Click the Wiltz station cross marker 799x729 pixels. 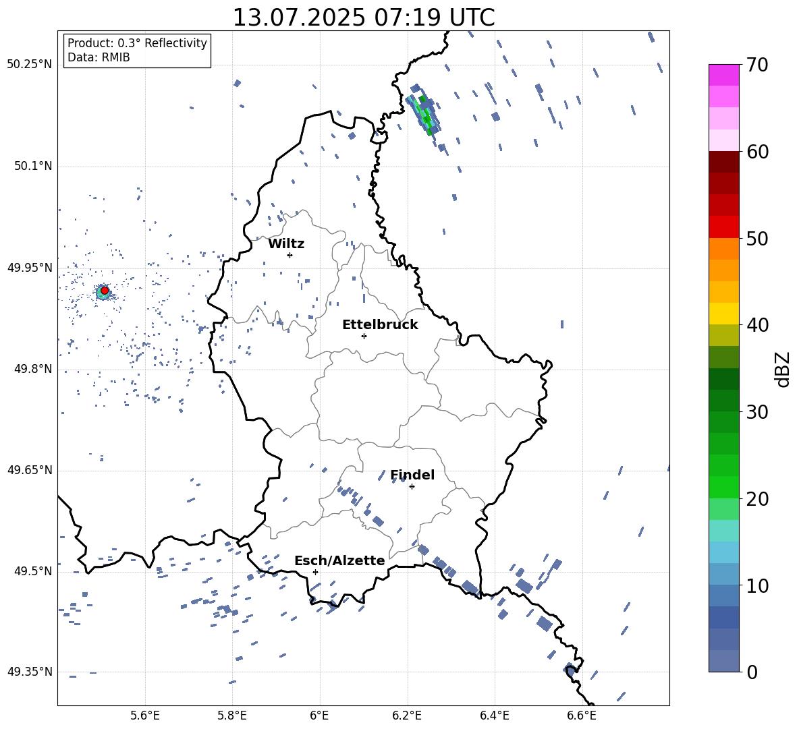(x=290, y=255)
